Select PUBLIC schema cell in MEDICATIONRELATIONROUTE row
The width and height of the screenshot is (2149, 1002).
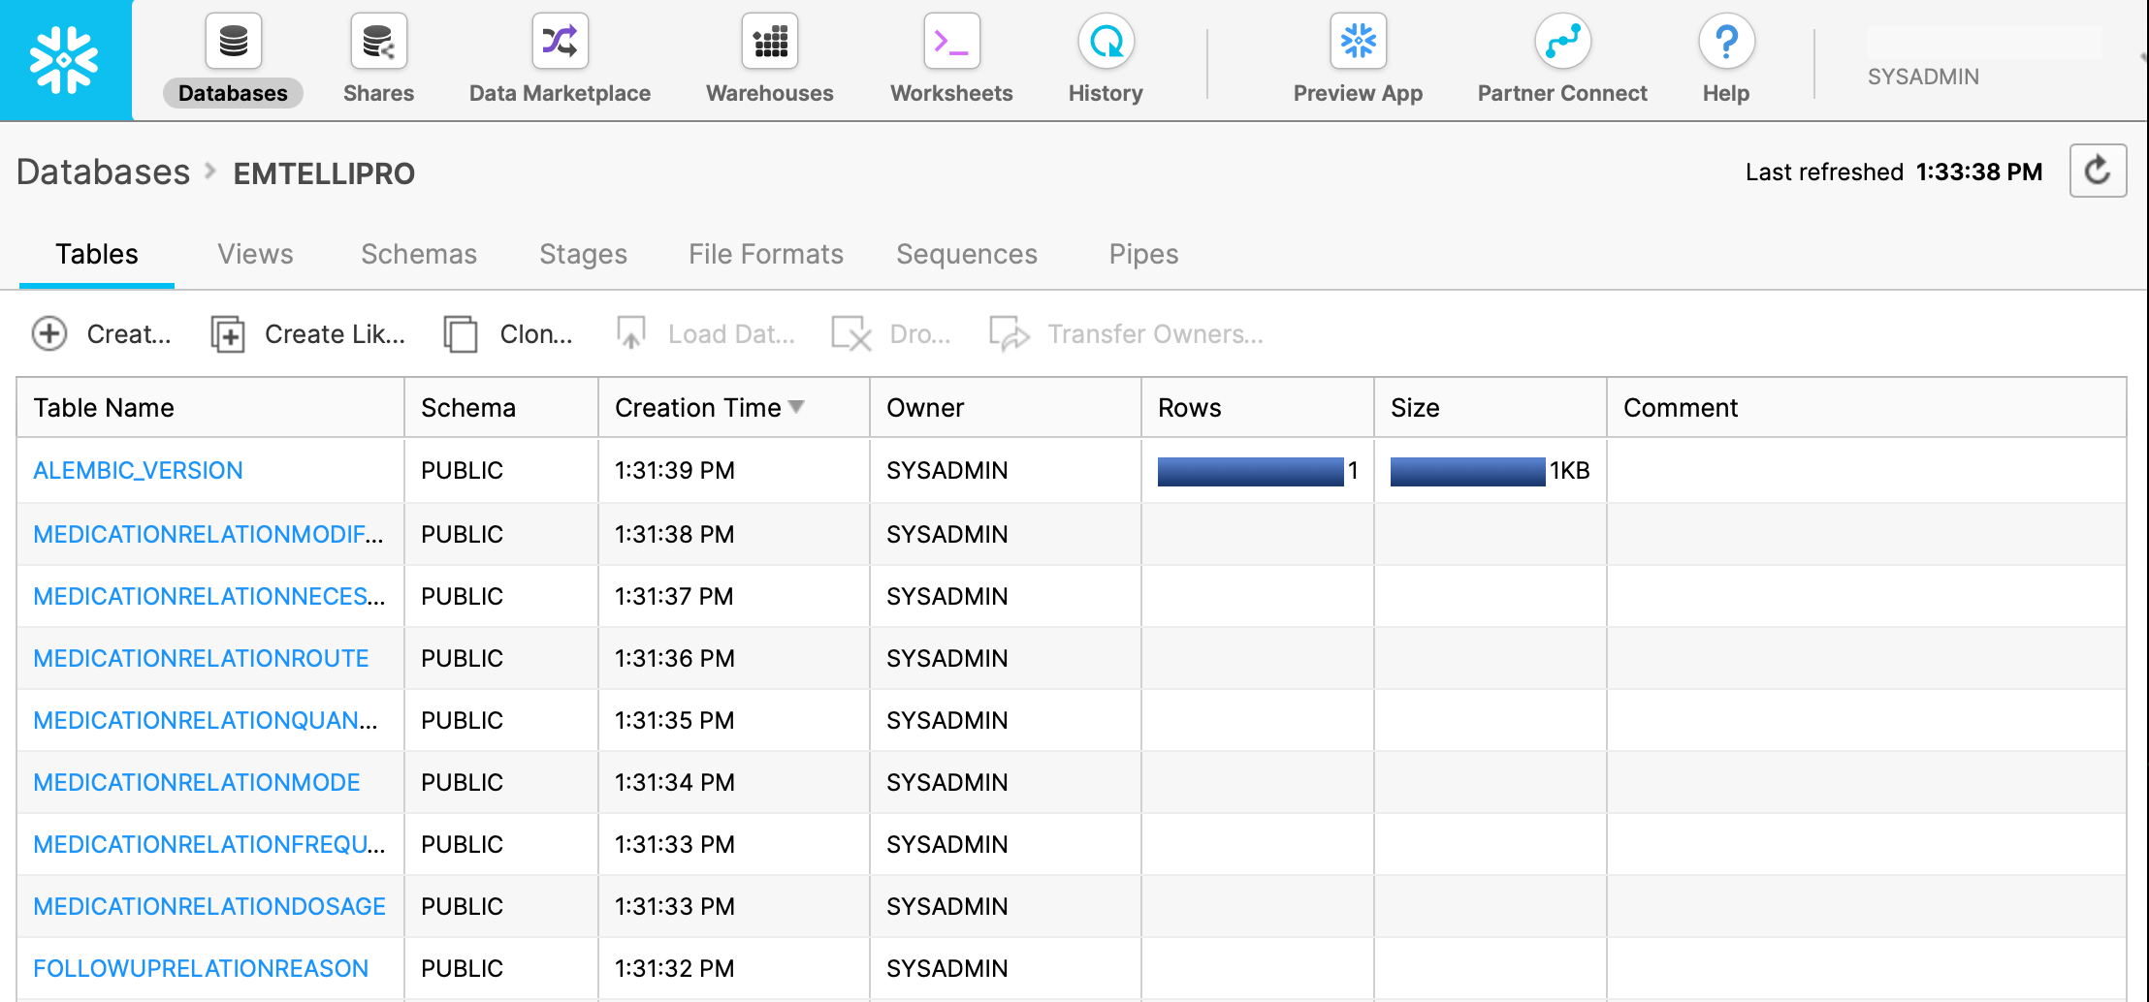[x=500, y=658]
